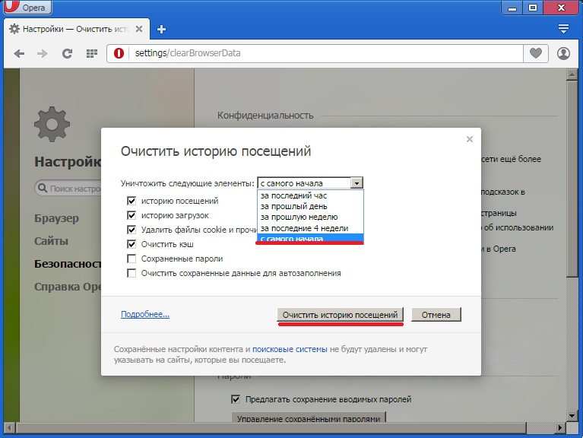Enable autofill data clearing checkbox
This screenshot has width=583, height=438.
pyautogui.click(x=131, y=273)
